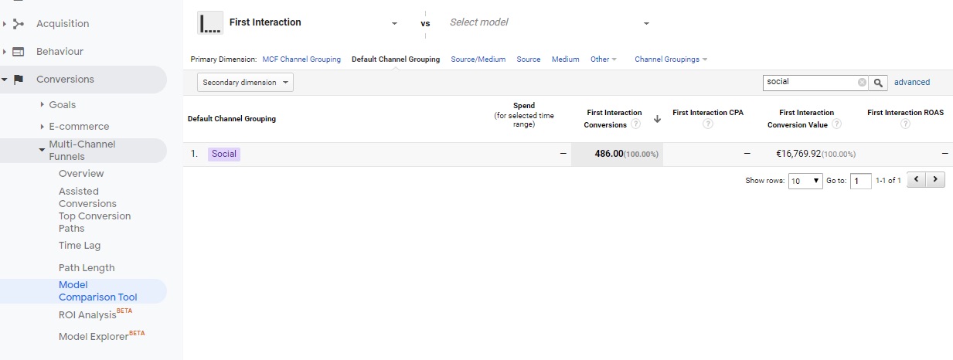
Task: Click the search field containing social
Action: pos(810,82)
